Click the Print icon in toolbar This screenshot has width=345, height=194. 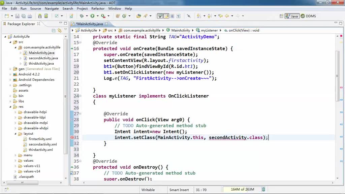[30, 16]
